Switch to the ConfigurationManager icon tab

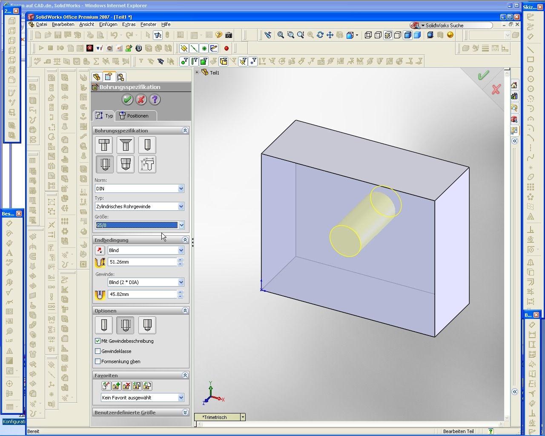tap(120, 77)
